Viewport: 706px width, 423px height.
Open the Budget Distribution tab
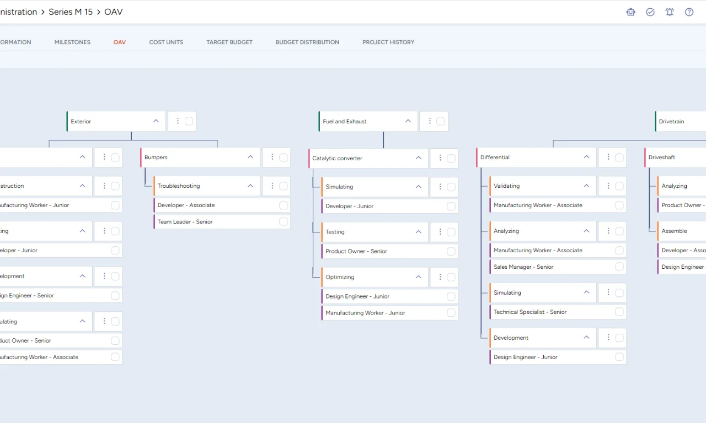coord(307,42)
